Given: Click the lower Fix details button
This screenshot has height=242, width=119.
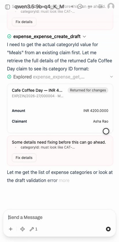Looking at the screenshot, I should (x=24, y=158).
